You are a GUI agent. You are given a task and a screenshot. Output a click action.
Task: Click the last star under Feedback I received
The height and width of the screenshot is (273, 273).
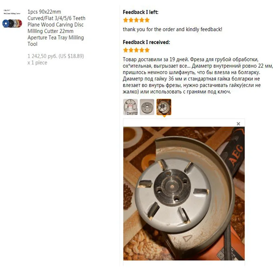147,50
